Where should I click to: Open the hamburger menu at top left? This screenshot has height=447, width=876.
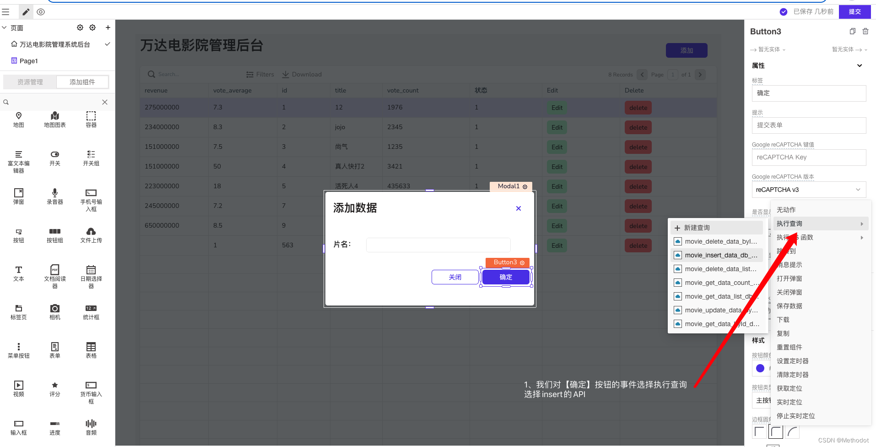click(5, 12)
